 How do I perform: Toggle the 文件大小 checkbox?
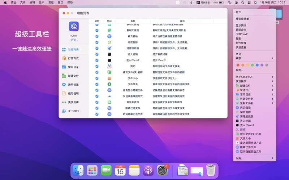pyautogui.click(x=97, y=78)
